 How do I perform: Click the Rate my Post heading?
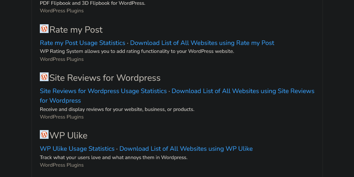pos(76,30)
